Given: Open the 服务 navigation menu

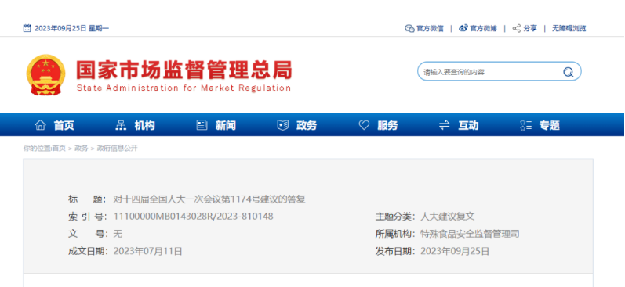Looking at the screenshot, I should click(x=387, y=126).
